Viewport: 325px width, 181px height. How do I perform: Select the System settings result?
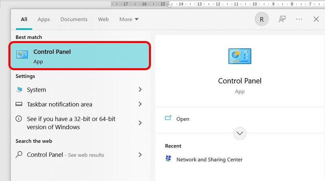(x=79, y=90)
